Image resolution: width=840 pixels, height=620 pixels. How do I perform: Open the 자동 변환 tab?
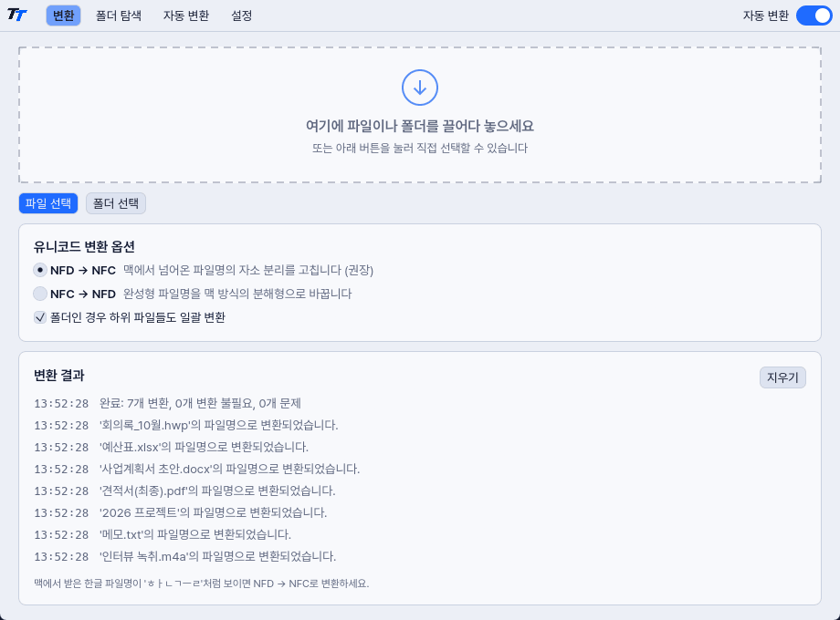(186, 15)
